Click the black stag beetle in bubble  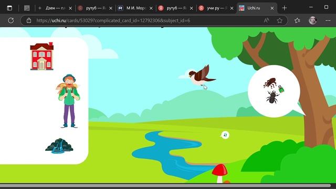tap(272, 97)
